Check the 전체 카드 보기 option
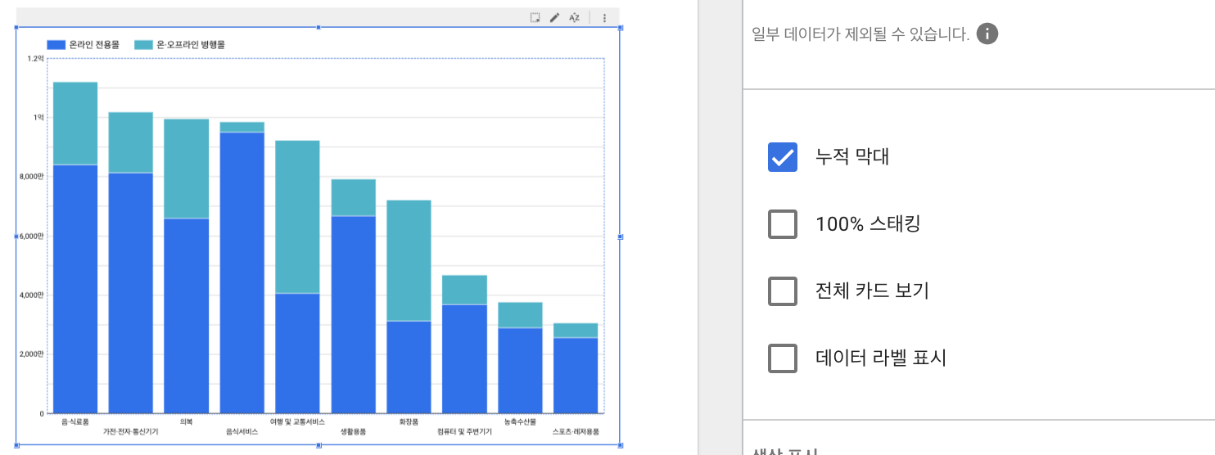This screenshot has height=455, width=1215. tap(783, 291)
